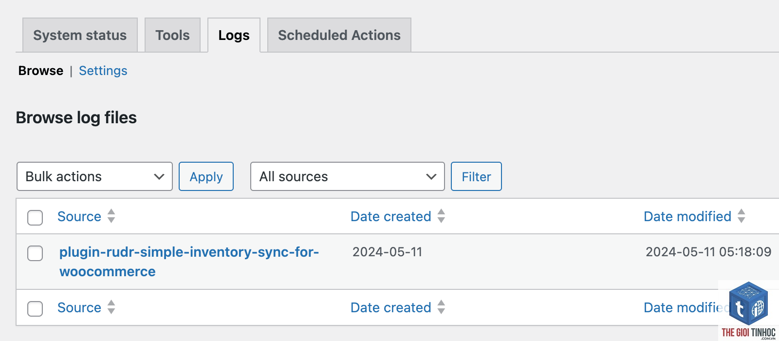Click sort arrows beside header Date modified
Image resolution: width=779 pixels, height=341 pixels.
(x=742, y=216)
